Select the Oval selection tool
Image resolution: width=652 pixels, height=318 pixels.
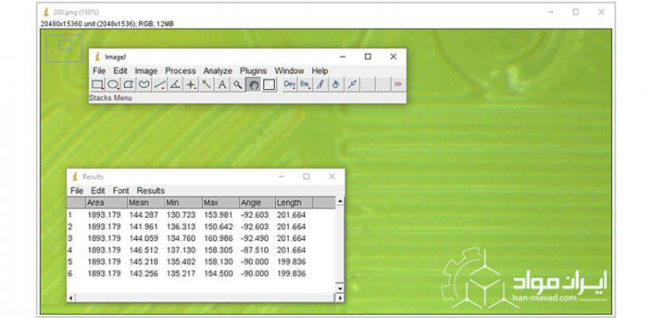pyautogui.click(x=113, y=85)
